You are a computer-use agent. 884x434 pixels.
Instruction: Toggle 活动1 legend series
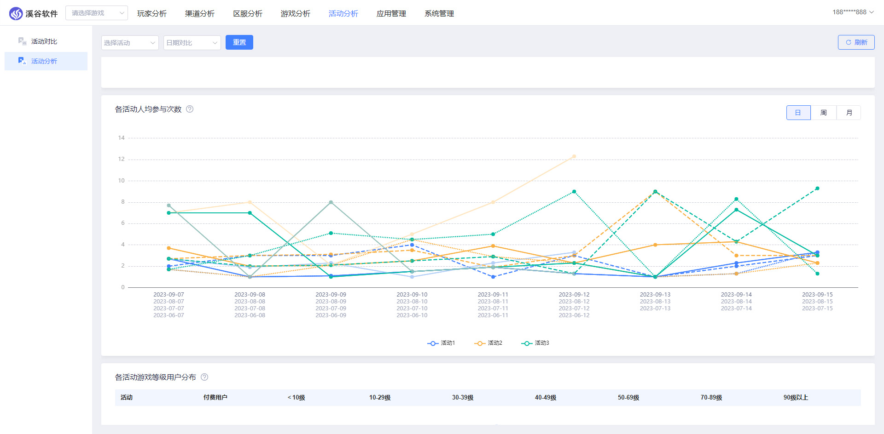(441, 343)
